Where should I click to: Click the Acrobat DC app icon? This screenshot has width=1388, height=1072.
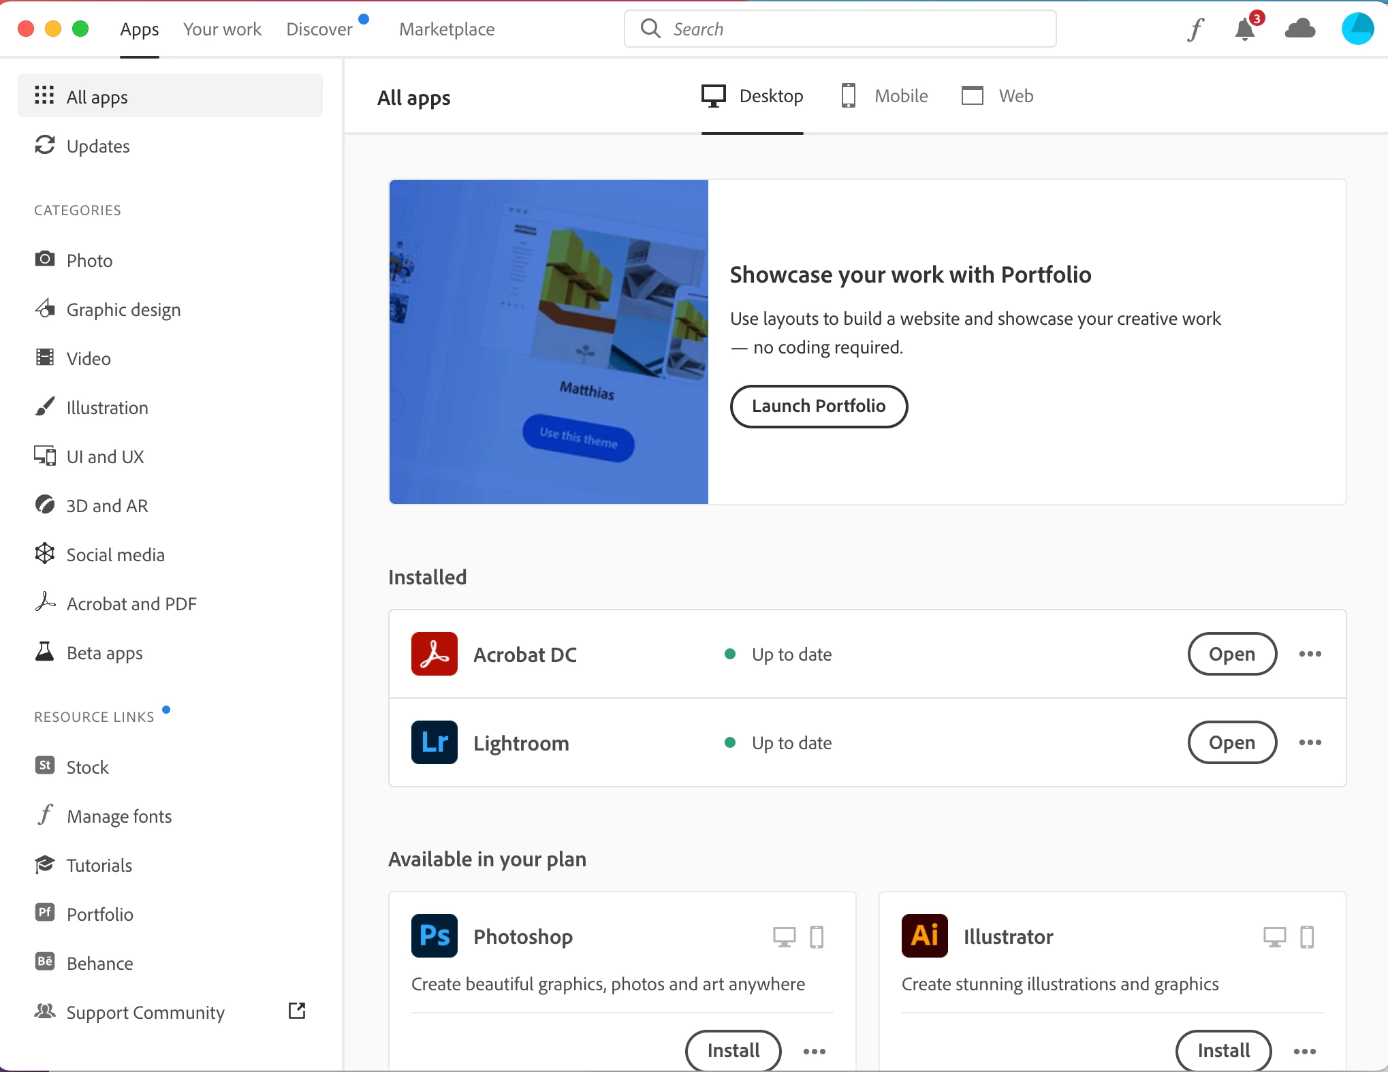point(435,654)
